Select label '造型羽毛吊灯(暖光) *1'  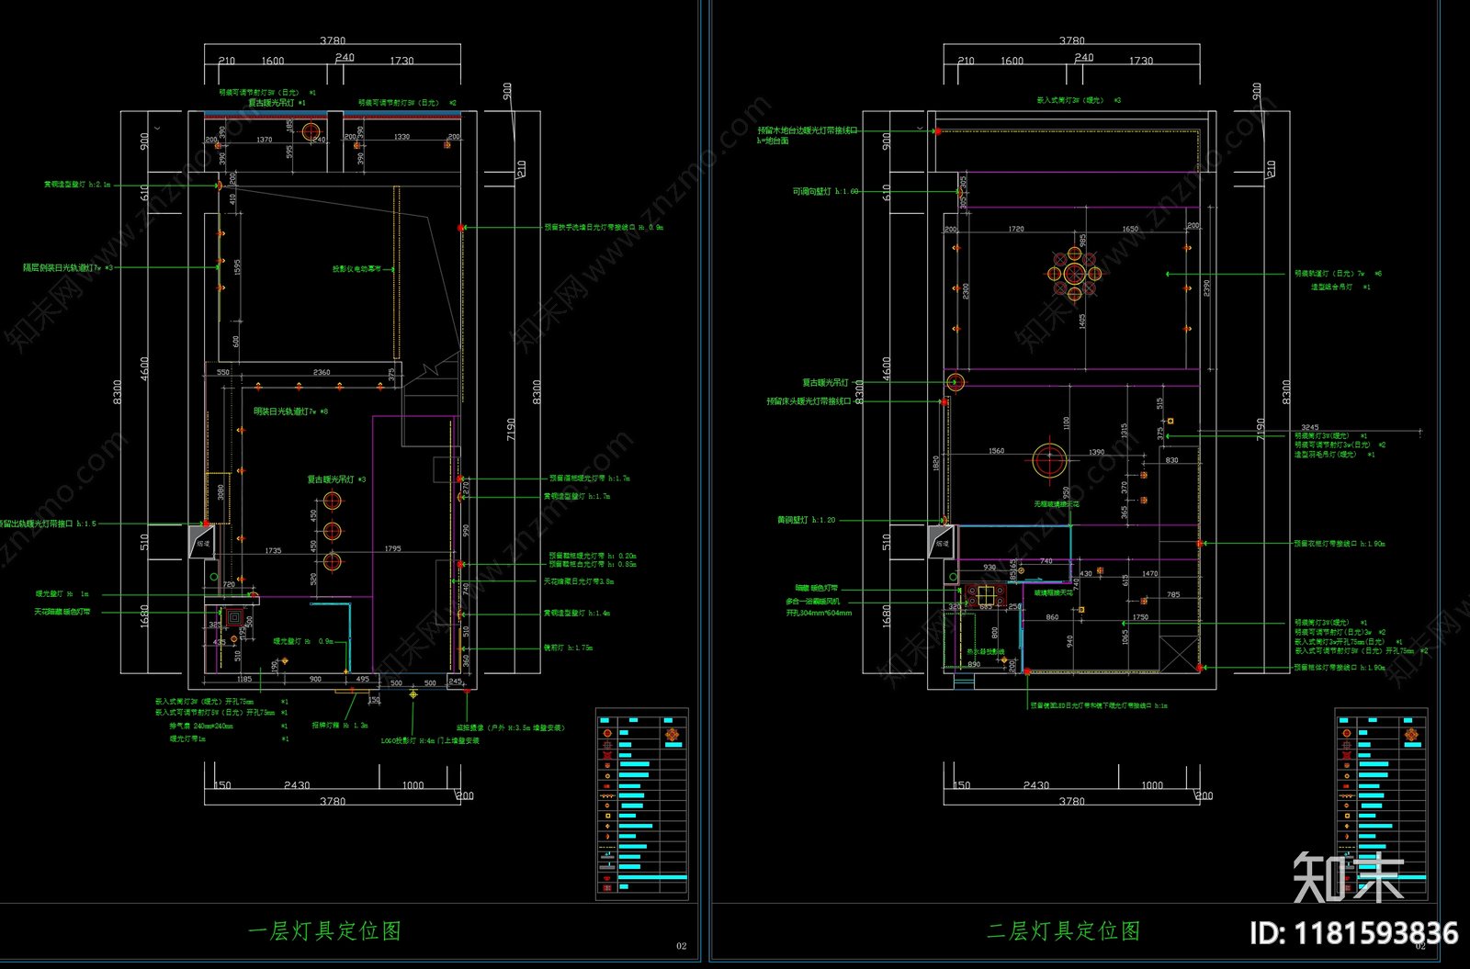1335,455
